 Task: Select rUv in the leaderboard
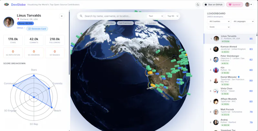230,70
